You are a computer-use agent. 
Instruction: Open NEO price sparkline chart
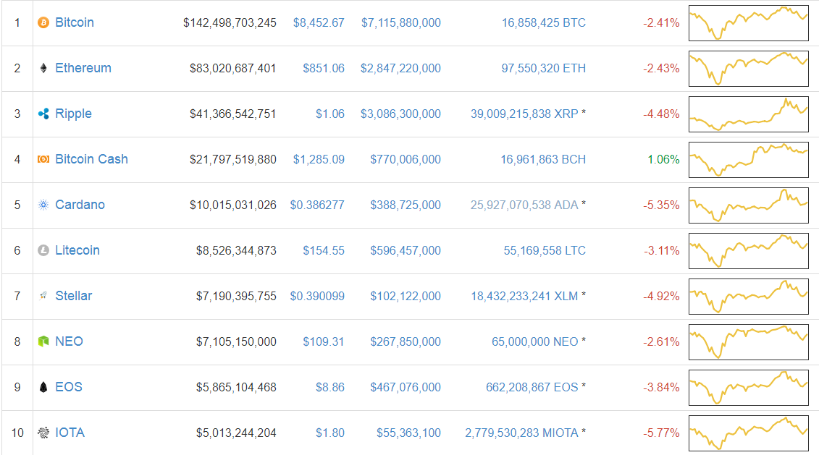749,341
